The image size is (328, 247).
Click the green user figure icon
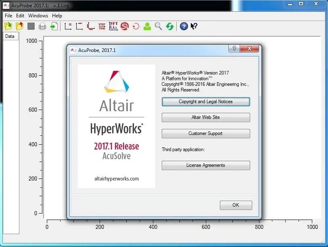point(147,27)
